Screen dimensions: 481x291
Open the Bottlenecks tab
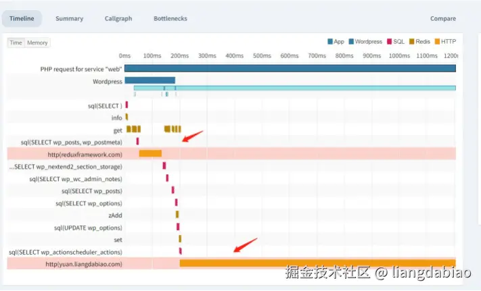click(170, 19)
